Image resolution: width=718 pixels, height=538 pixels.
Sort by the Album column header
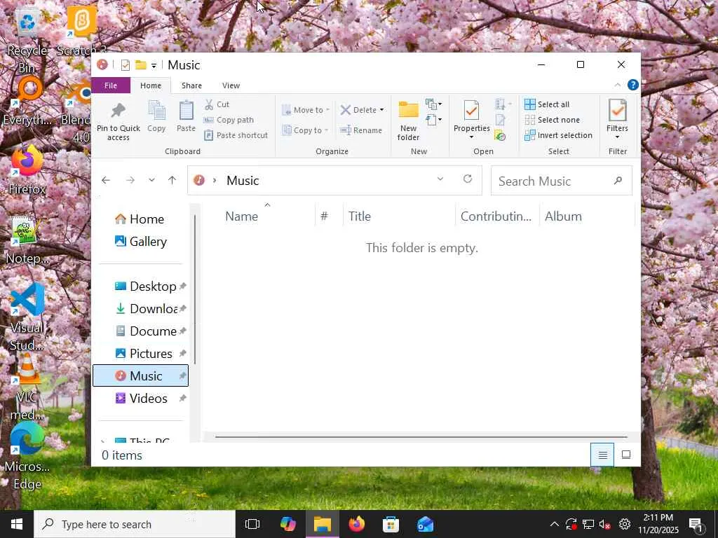click(563, 216)
